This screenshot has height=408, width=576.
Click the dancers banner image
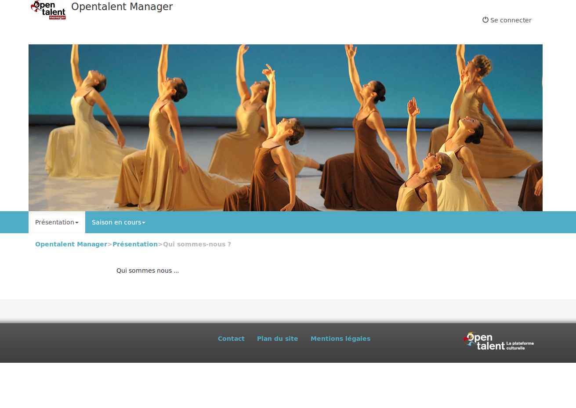coord(286,127)
